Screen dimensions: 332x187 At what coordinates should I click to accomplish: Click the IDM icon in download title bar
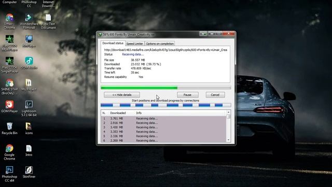[x=100, y=34]
